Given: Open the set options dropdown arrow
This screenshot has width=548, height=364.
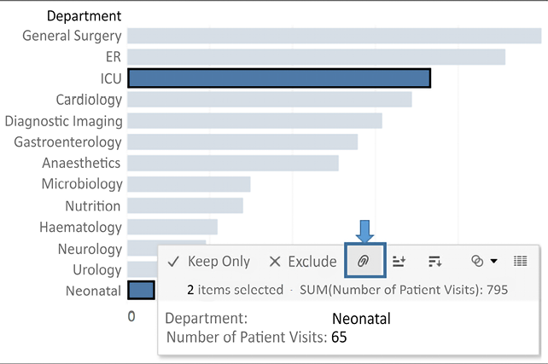Looking at the screenshot, I should point(494,261).
